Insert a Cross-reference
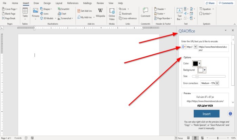Screen dimensions: 237x140 [128, 18]
